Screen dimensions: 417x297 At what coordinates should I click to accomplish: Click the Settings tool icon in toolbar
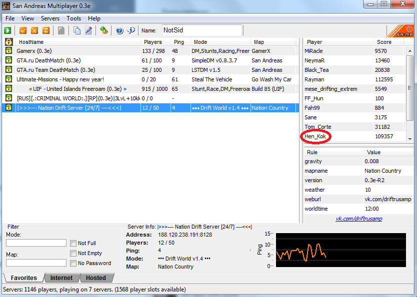pyautogui.click(x=103, y=30)
